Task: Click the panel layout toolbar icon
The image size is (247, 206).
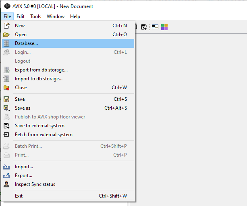Action: tap(155, 27)
